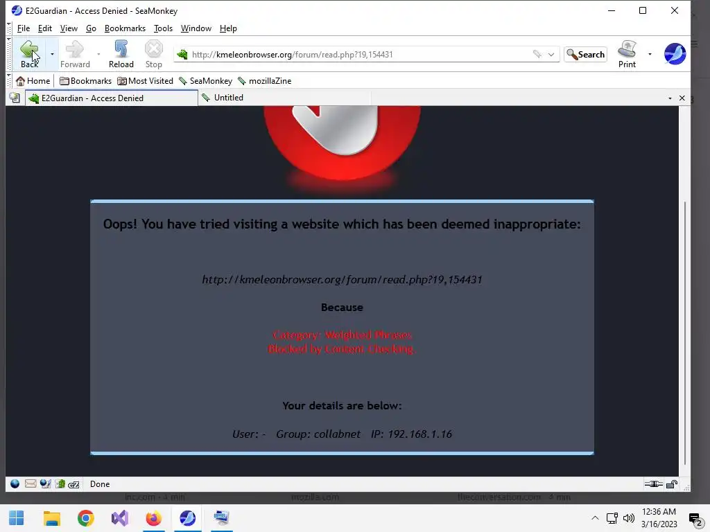
Task: Open the Go menu
Action: (91, 28)
